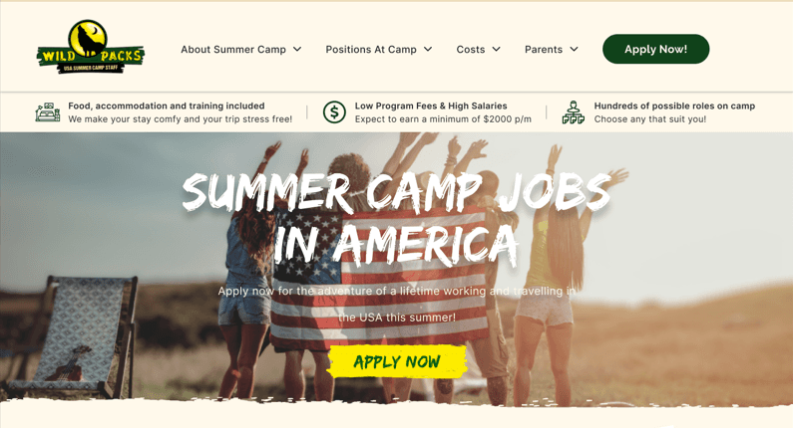This screenshot has height=428, width=793.
Task: Click 'Food, accommodation and training included' text
Action: tap(167, 106)
